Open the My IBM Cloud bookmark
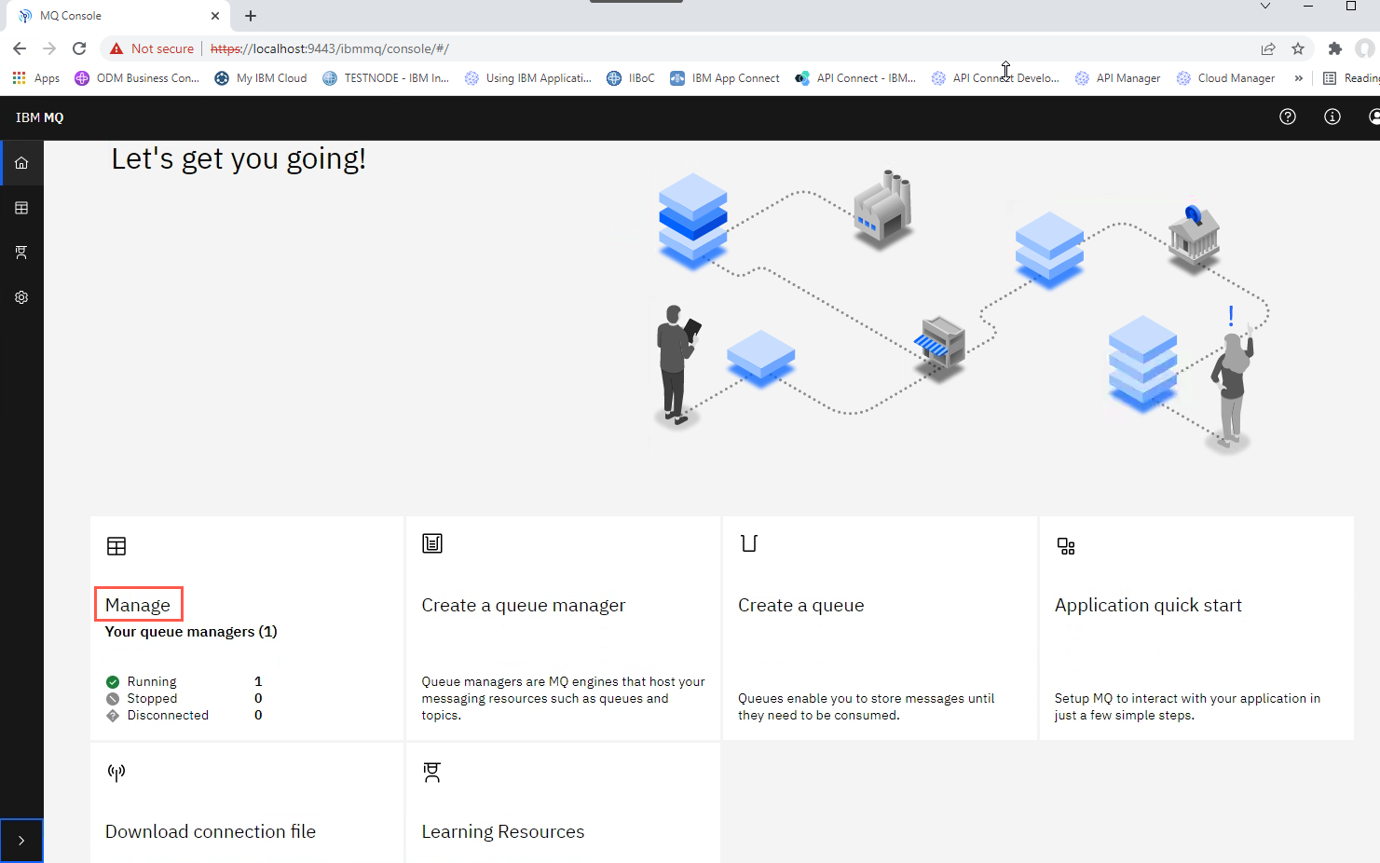This screenshot has height=863, width=1380. click(x=261, y=78)
